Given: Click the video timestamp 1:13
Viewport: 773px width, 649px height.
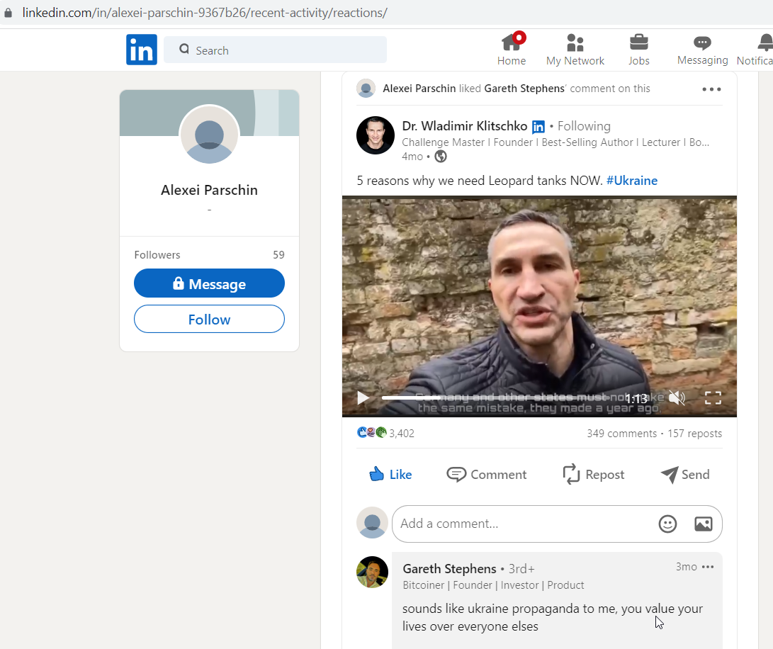Looking at the screenshot, I should click(636, 398).
